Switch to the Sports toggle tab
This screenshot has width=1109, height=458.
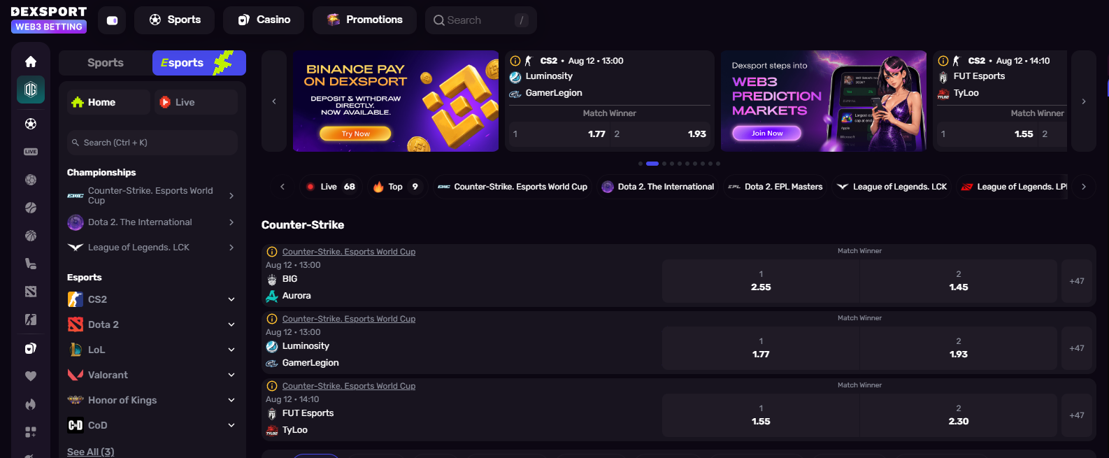106,63
